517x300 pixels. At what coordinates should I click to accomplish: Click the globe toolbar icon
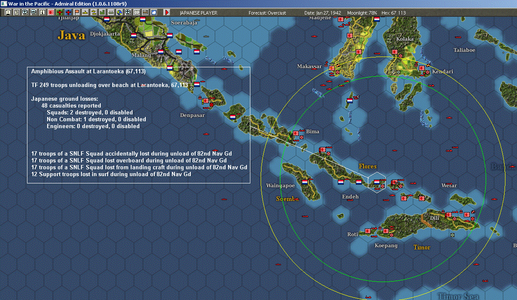click(120, 12)
